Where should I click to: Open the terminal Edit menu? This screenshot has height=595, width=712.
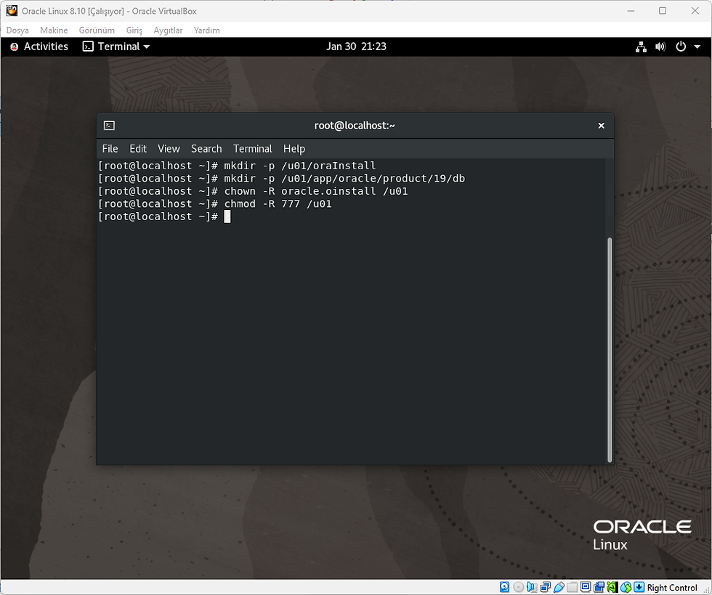pyautogui.click(x=138, y=148)
